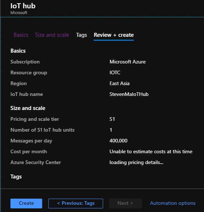This screenshot has width=204, height=212.
Task: Open the Size and scale tab
Action: [52, 35]
